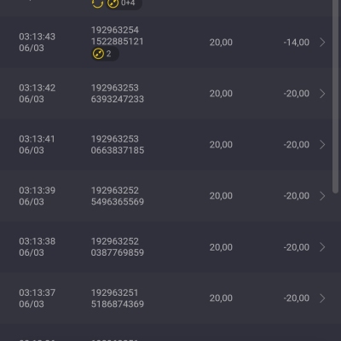341x341 pixels.
Task: Click the 20,00 stake in 03:13:37 row
Action: tap(221, 298)
